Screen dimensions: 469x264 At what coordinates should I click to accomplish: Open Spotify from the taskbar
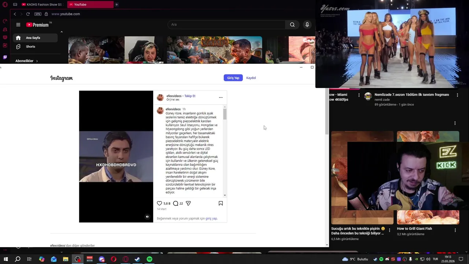(149, 259)
